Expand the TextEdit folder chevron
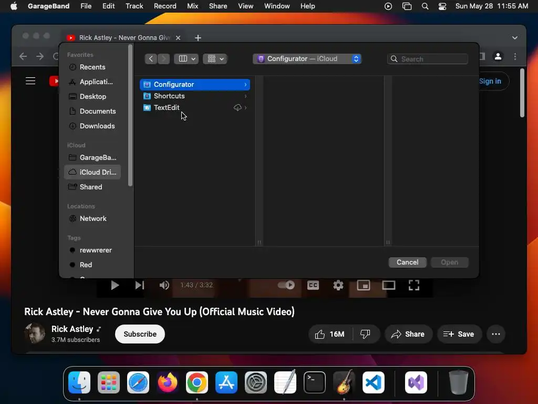This screenshot has width=538, height=404. (x=245, y=108)
